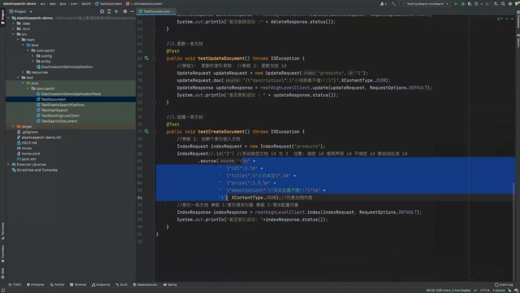Open the Event Log

pos(503,284)
